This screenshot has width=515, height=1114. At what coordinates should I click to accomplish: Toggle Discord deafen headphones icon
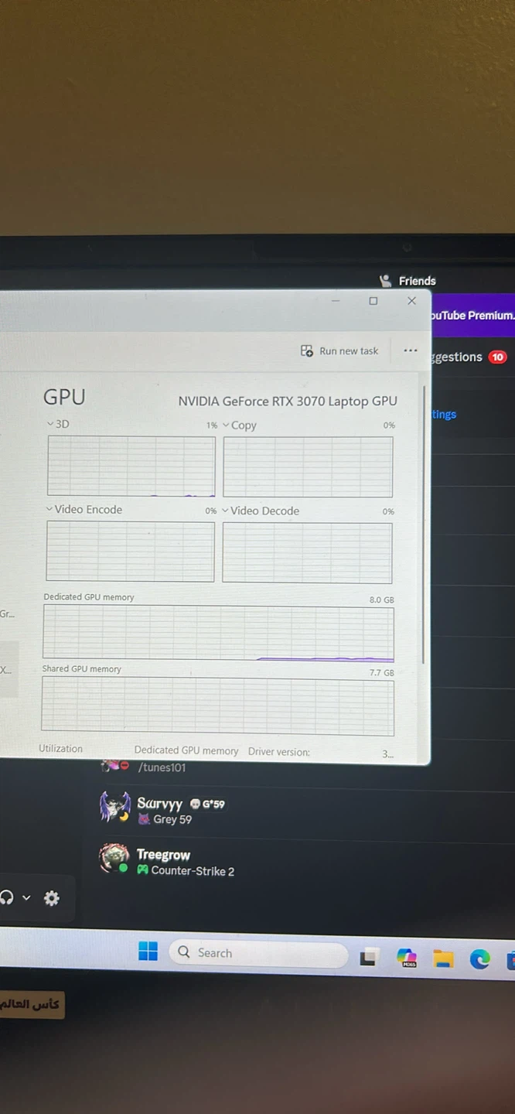[7, 897]
